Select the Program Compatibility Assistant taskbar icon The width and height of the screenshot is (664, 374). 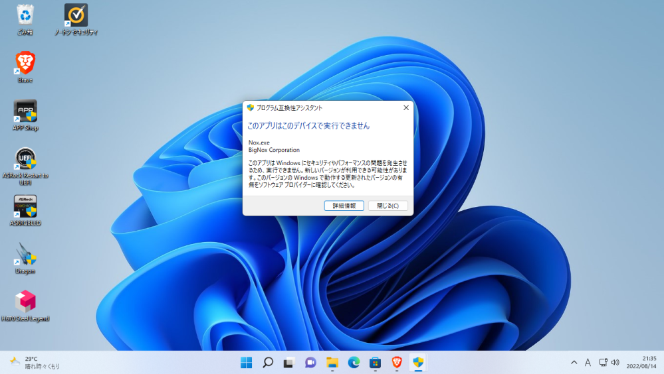[x=418, y=362]
